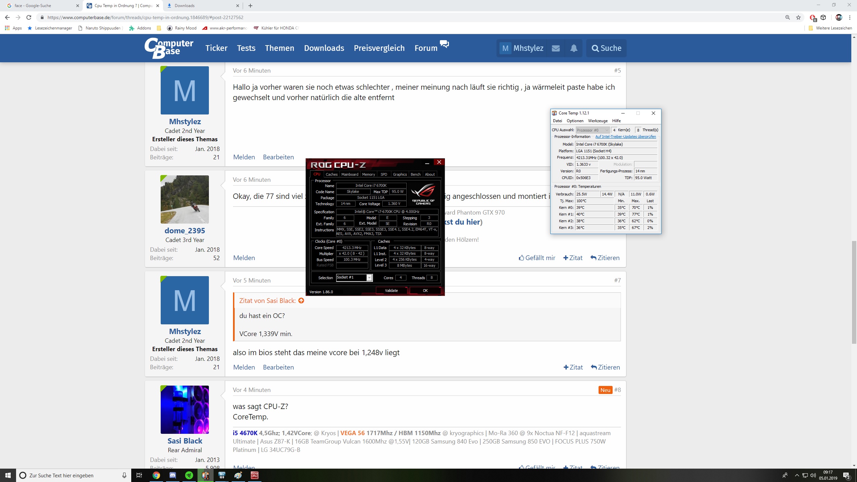This screenshot has width=857, height=482.
Task: Click the ROG CPU-Z taskbar icon
Action: point(254,475)
